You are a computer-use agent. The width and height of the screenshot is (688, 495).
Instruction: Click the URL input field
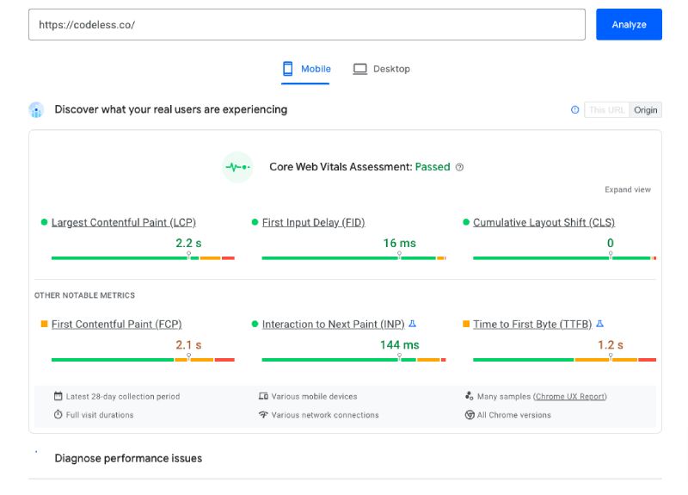(307, 24)
